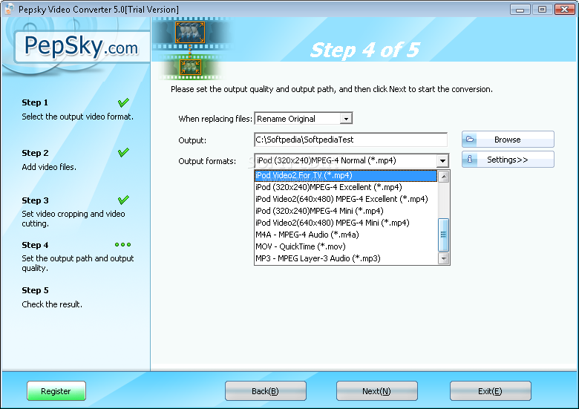This screenshot has width=579, height=409.
Task: Click the Step 4 progress dots
Action: coord(123,244)
